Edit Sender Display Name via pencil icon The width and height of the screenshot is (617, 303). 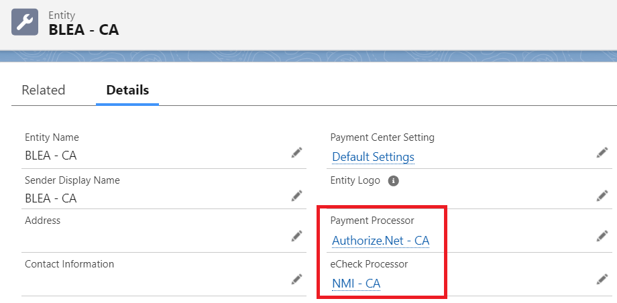[x=296, y=196]
